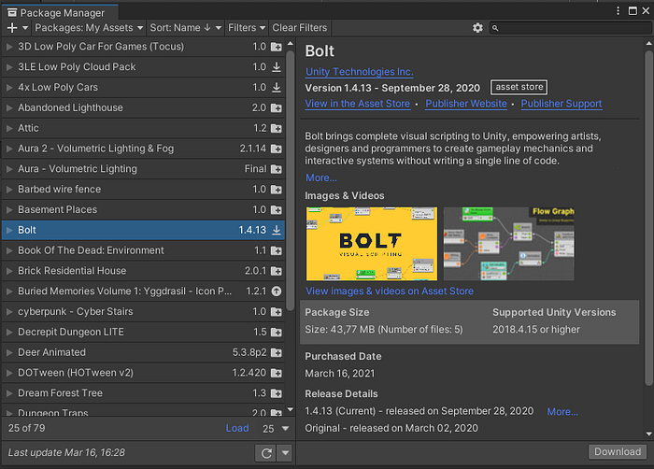Image resolution: width=654 pixels, height=469 pixels.
Task: Click update icon on Buried Memories Volume 1
Action: click(276, 291)
